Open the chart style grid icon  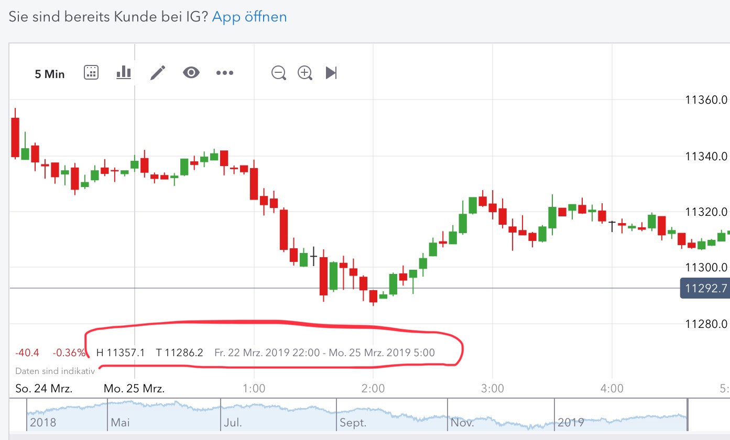pyautogui.click(x=91, y=73)
